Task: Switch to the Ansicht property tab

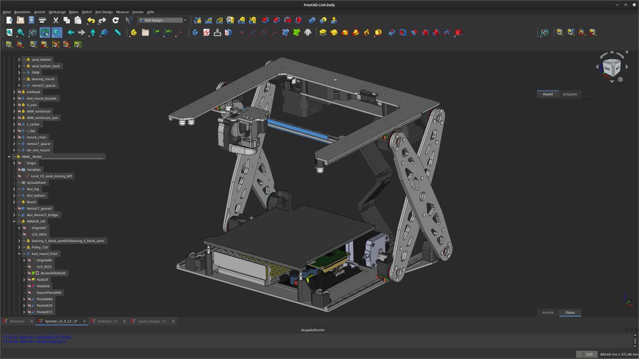Action: pyautogui.click(x=548, y=313)
